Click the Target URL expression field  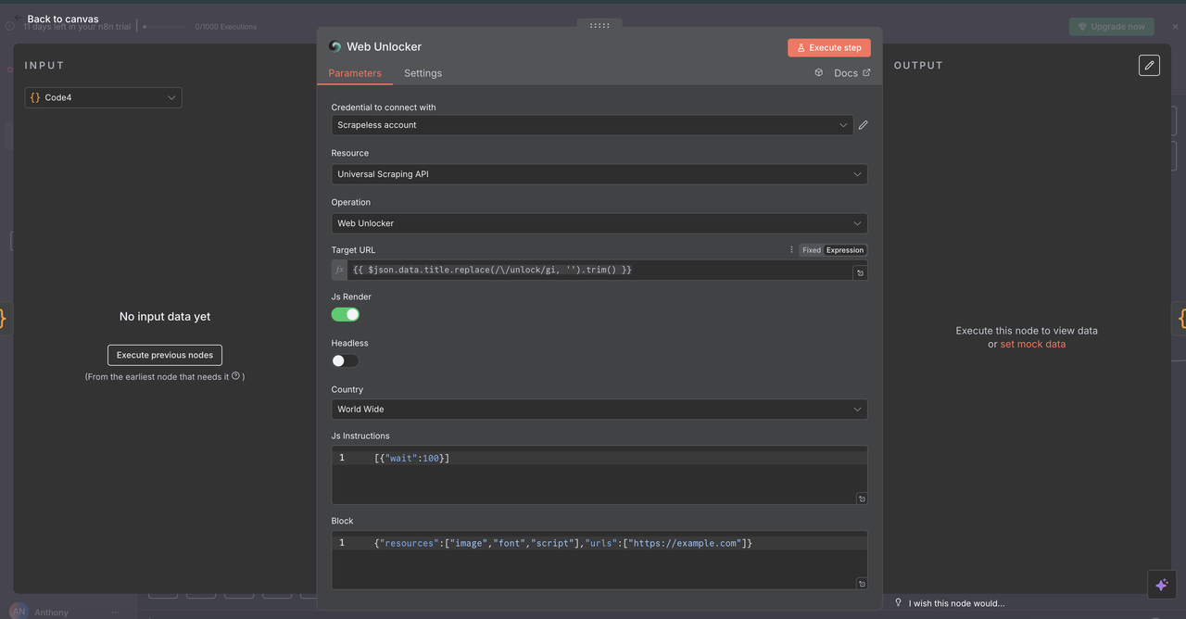pyautogui.click(x=599, y=270)
